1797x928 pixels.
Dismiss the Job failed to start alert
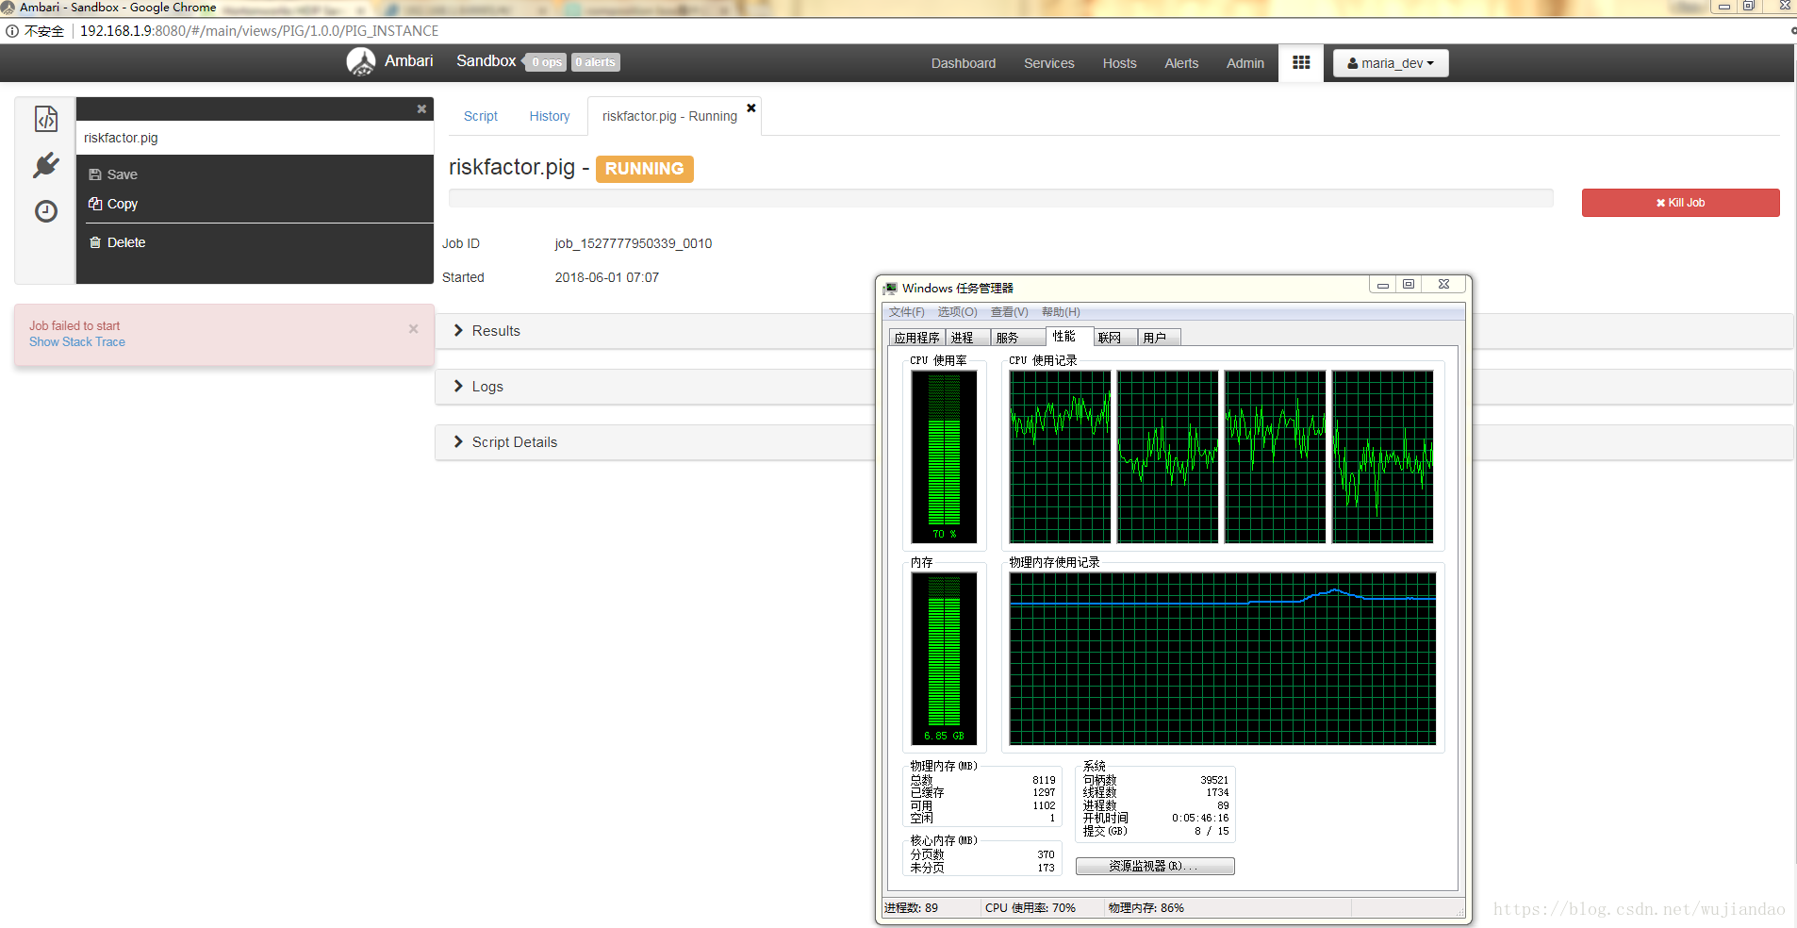[413, 329]
